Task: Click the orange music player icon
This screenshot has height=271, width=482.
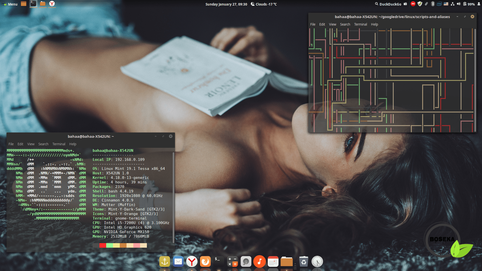Action: click(259, 262)
